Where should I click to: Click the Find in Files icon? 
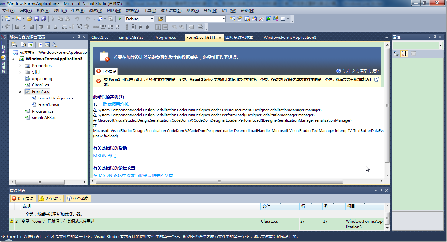coord(161,19)
